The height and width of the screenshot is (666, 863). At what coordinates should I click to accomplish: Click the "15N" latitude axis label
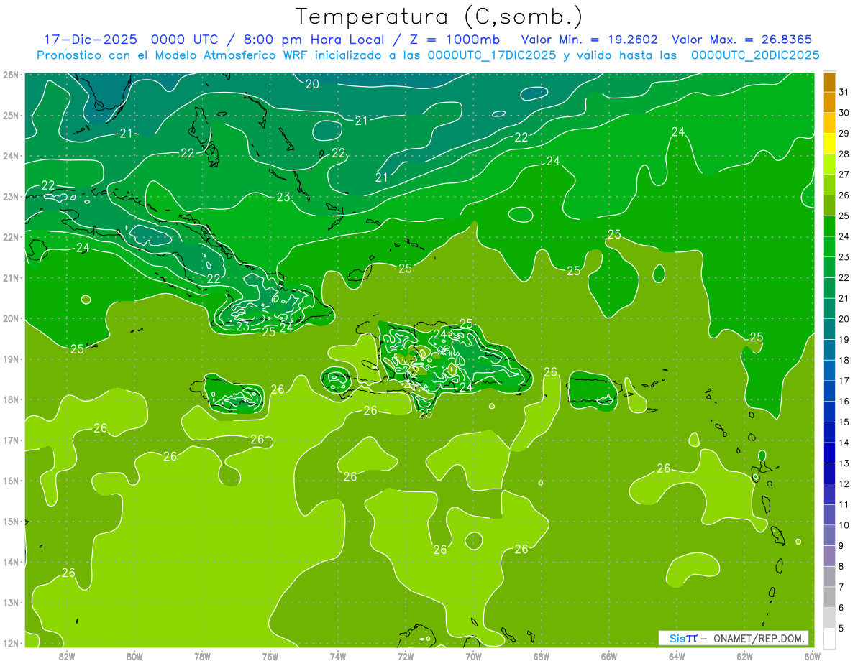click(11, 521)
